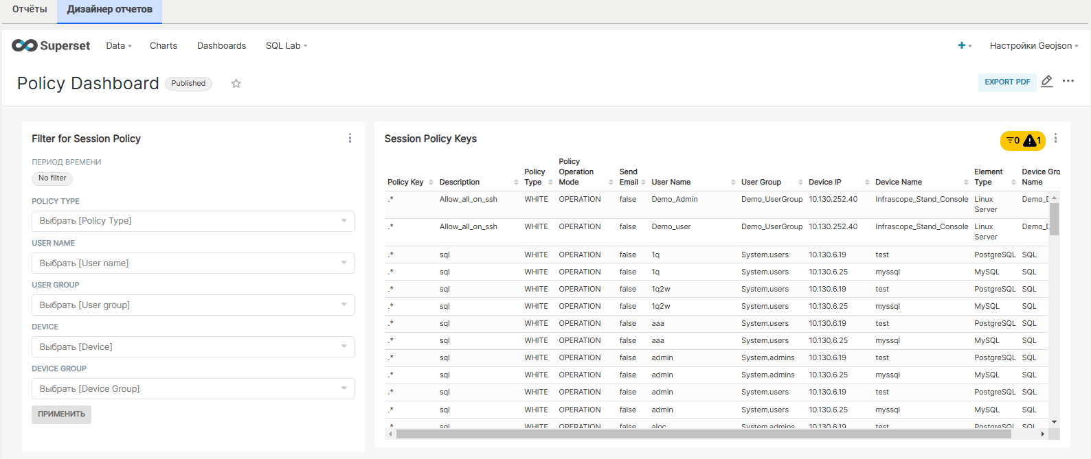Open the Session Policy Keys chart options menu
The height and width of the screenshot is (459, 1091).
(1056, 139)
